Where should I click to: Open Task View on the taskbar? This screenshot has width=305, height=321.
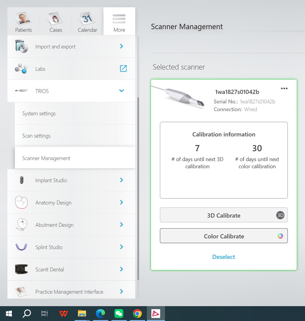click(44, 313)
